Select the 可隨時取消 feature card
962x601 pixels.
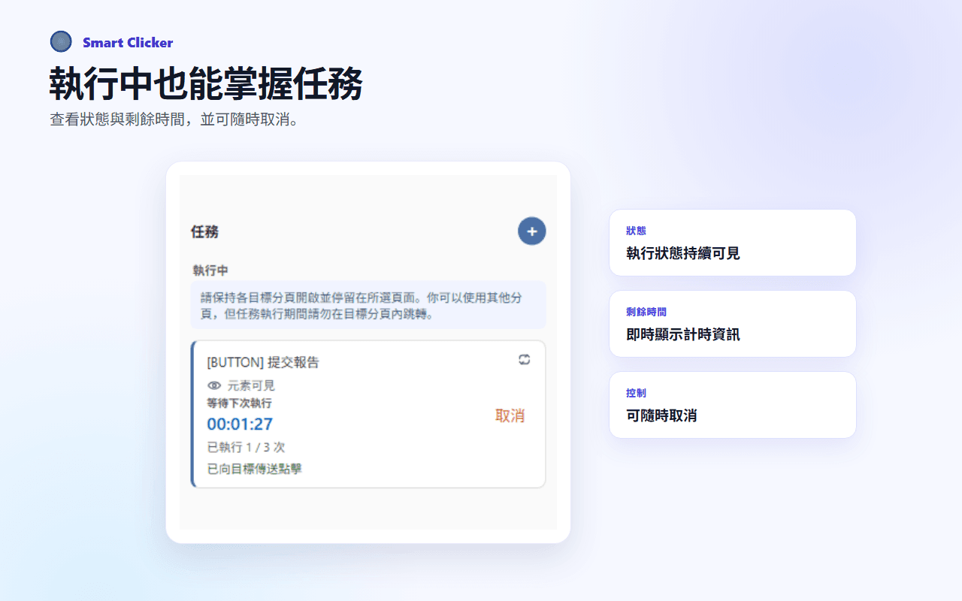point(733,405)
